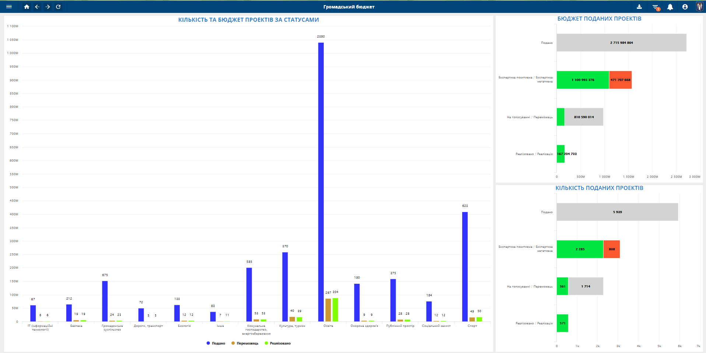Click the grey 2 715 984 864 budget bar

click(621, 43)
